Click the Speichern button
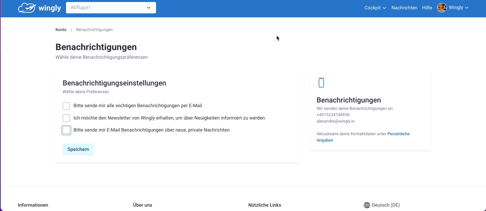 [x=78, y=149]
